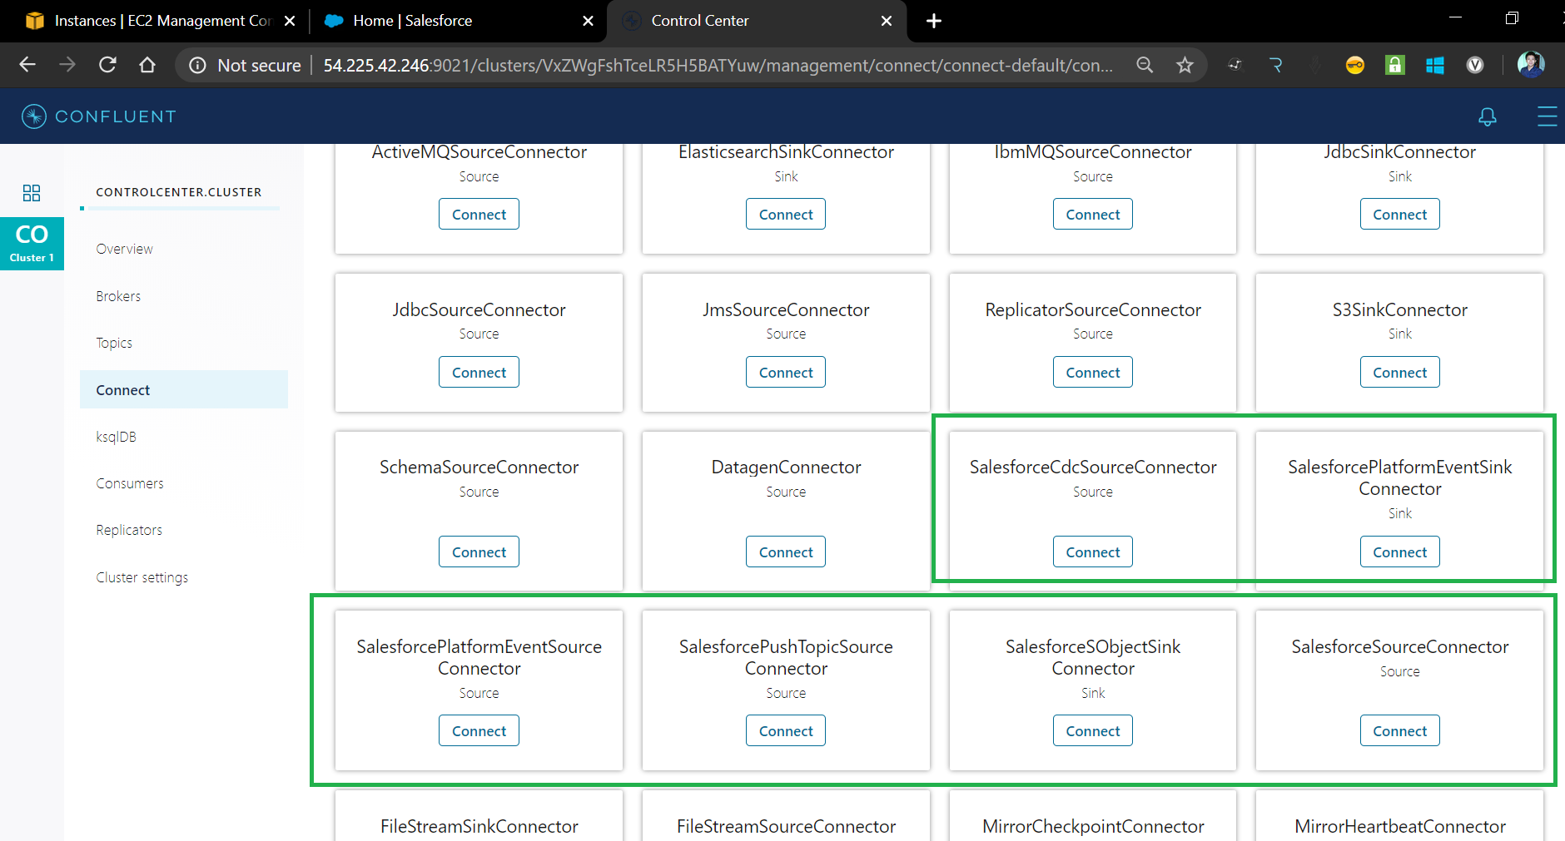Connect the IbmMQSourceConnector
1565x841 pixels.
tap(1093, 214)
